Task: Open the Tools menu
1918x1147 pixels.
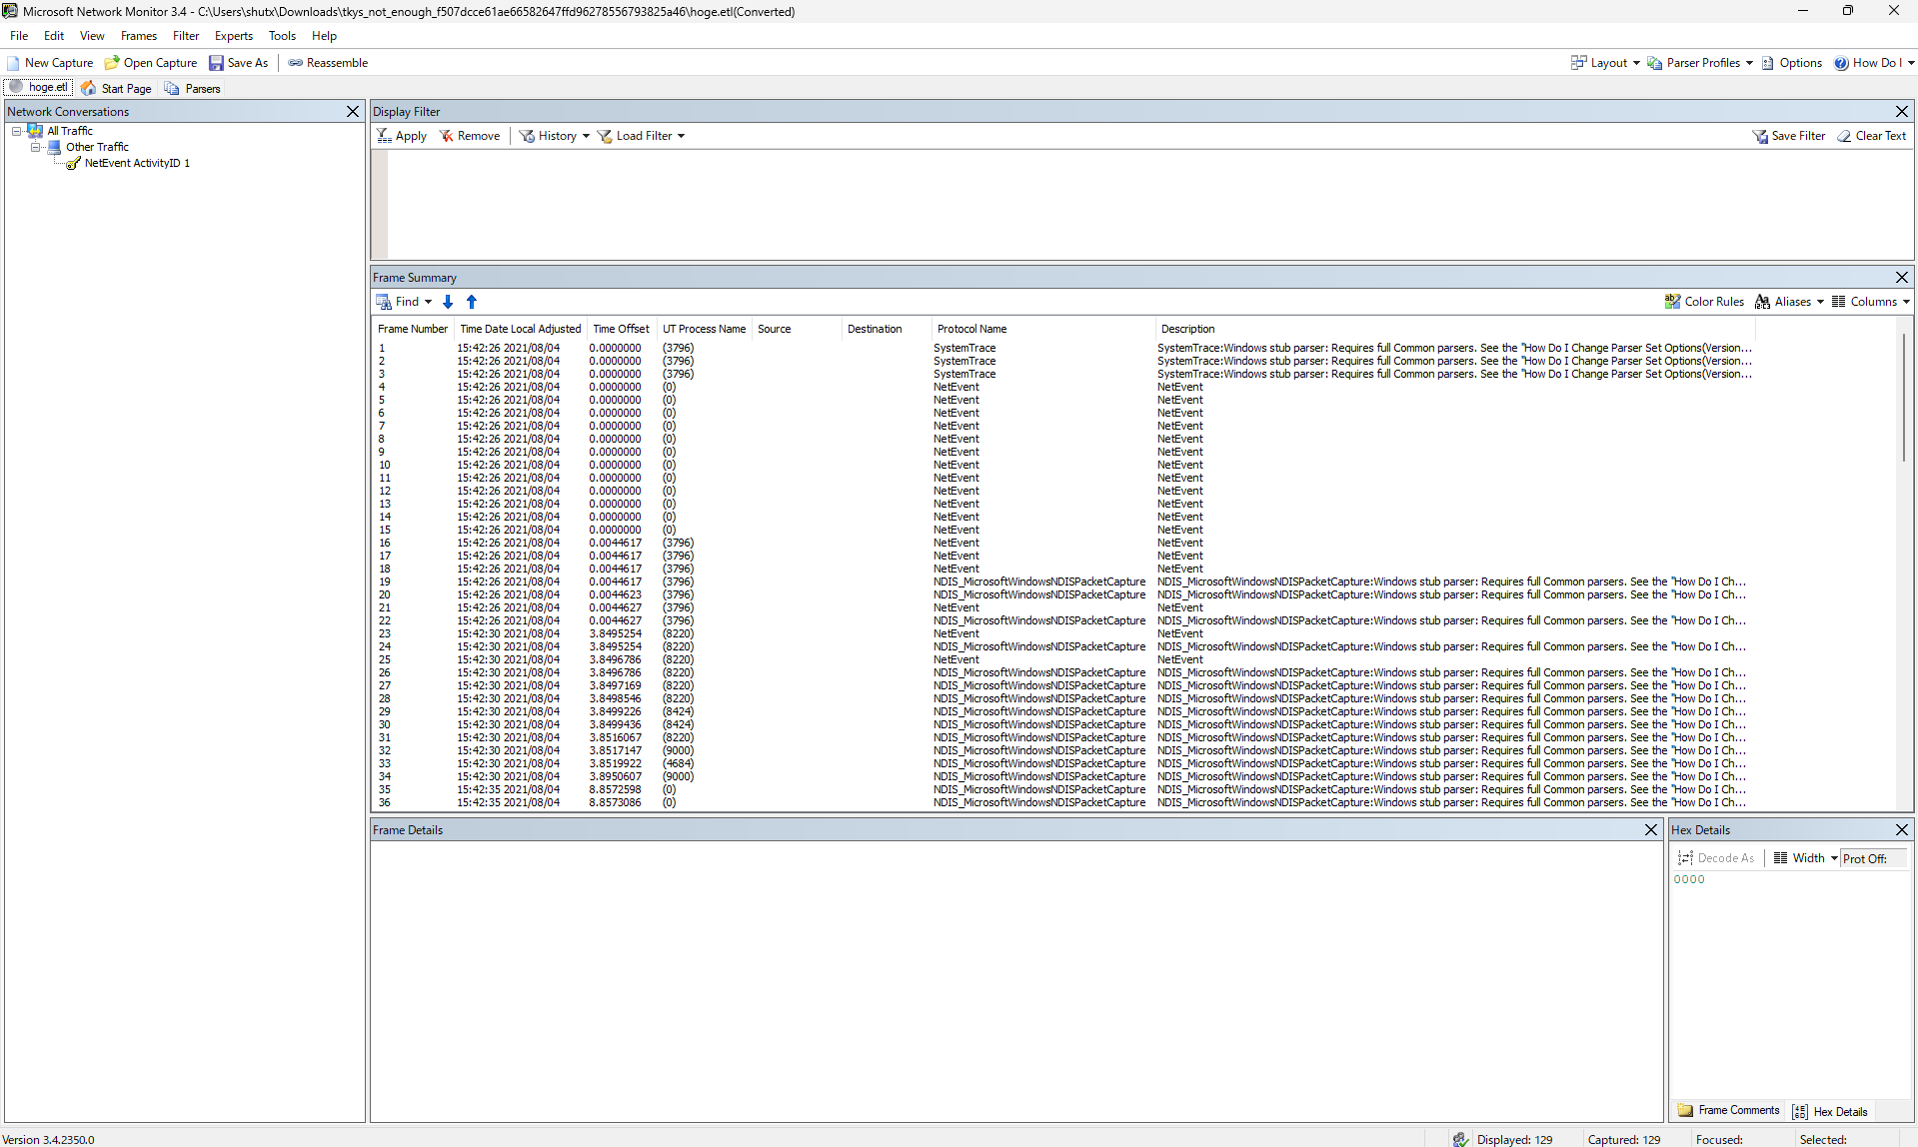Action: [282, 36]
